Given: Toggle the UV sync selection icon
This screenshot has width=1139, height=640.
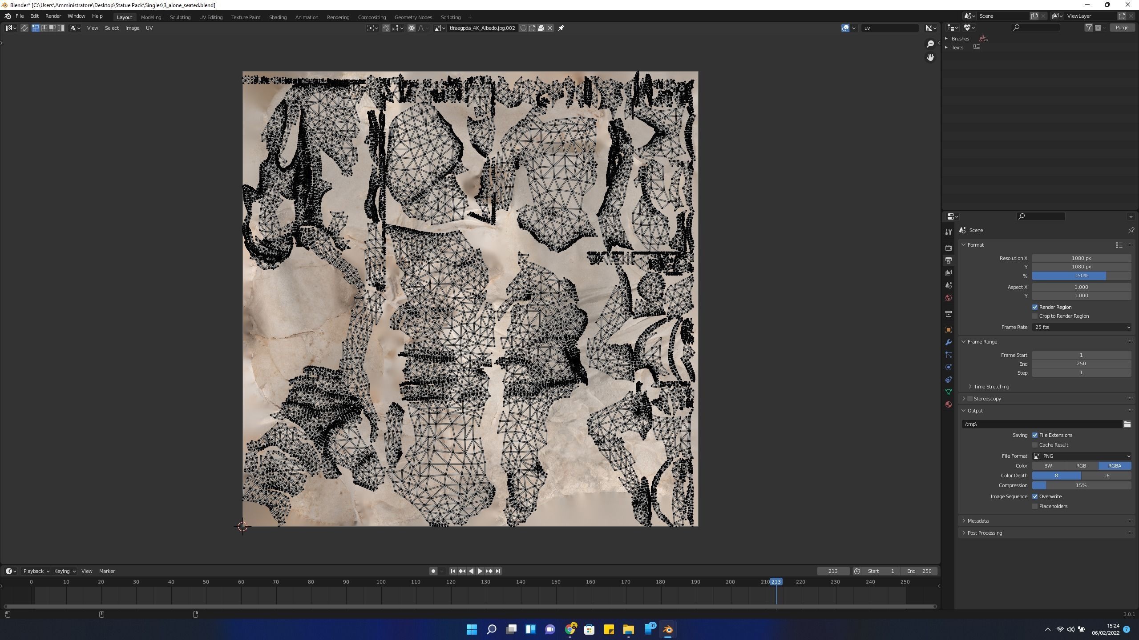Looking at the screenshot, I should [24, 28].
